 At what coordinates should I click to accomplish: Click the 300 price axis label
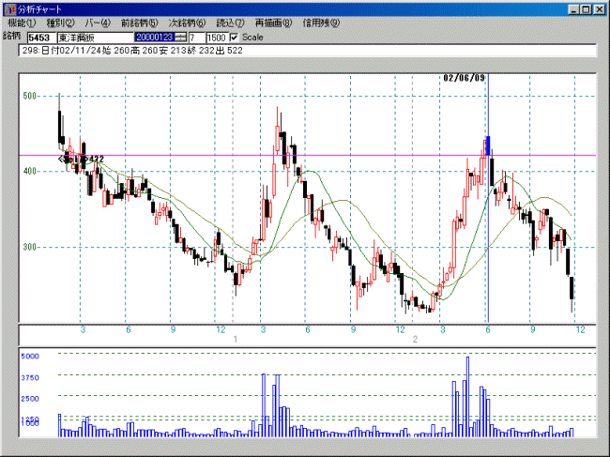[30, 247]
